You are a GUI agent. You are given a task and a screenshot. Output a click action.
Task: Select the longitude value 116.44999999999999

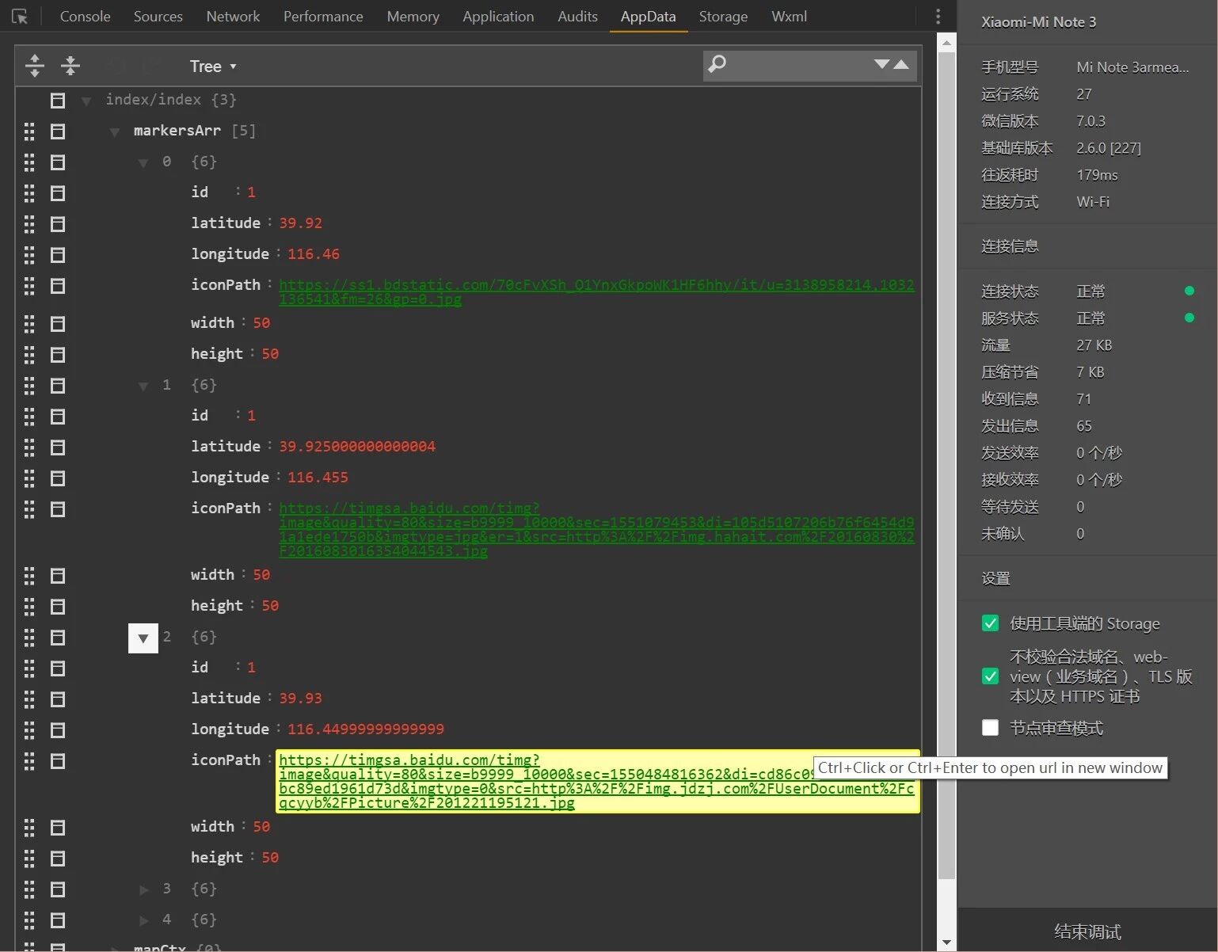(366, 729)
